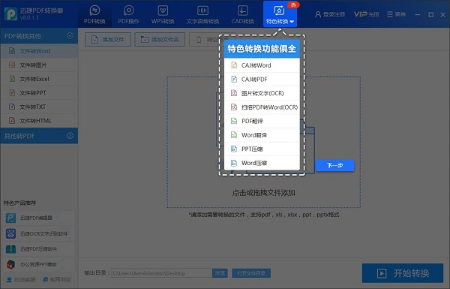Click 打开文件目录 button

point(251,273)
